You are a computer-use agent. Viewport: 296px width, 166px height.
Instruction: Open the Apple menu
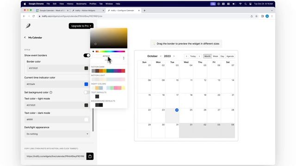tap(25, 4)
